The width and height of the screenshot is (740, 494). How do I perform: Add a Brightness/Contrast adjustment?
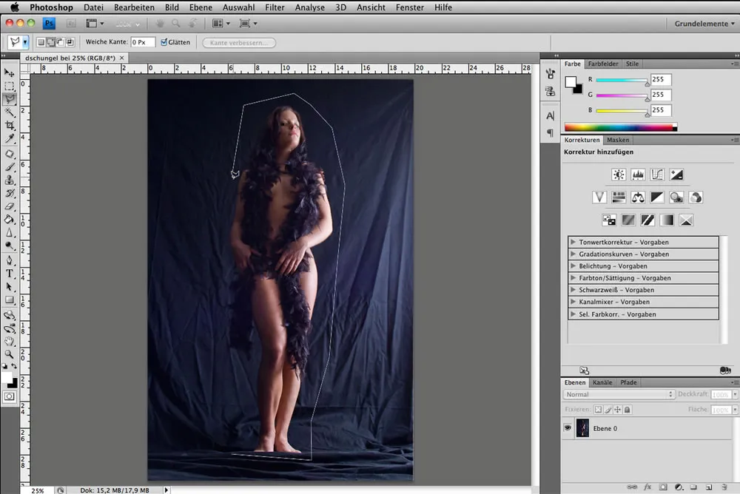[619, 175]
